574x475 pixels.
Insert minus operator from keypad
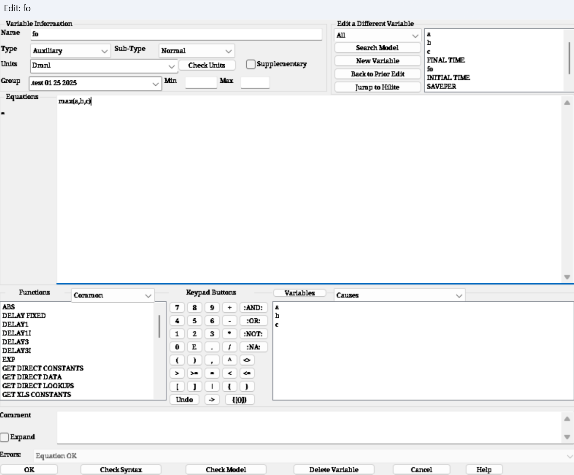click(x=230, y=321)
